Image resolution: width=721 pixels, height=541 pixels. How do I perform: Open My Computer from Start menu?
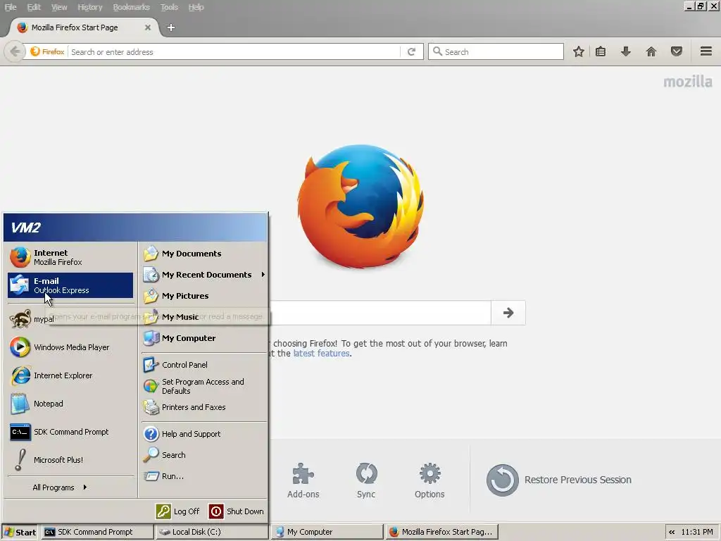pos(203,338)
